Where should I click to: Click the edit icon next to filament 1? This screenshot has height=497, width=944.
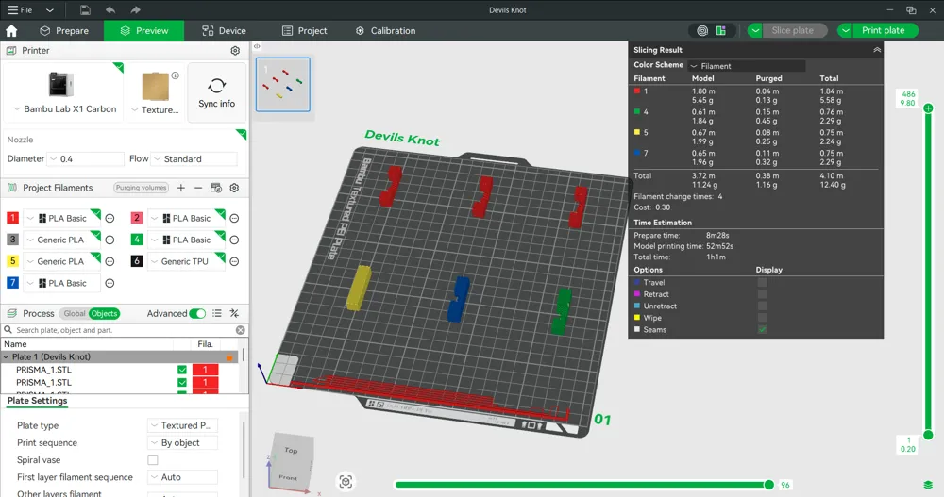pos(110,219)
